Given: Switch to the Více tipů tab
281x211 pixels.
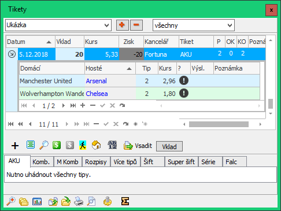Looking at the screenshot, I should click(125, 162).
